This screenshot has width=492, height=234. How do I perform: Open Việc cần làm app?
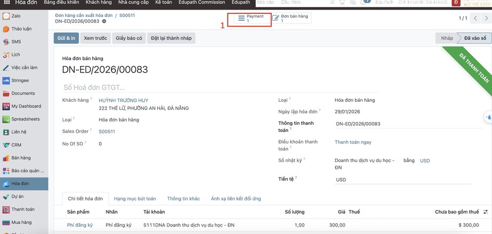[x=24, y=68]
